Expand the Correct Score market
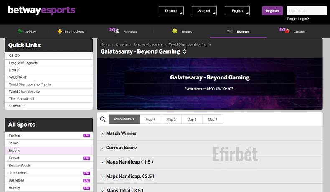 pyautogui.click(x=210, y=148)
